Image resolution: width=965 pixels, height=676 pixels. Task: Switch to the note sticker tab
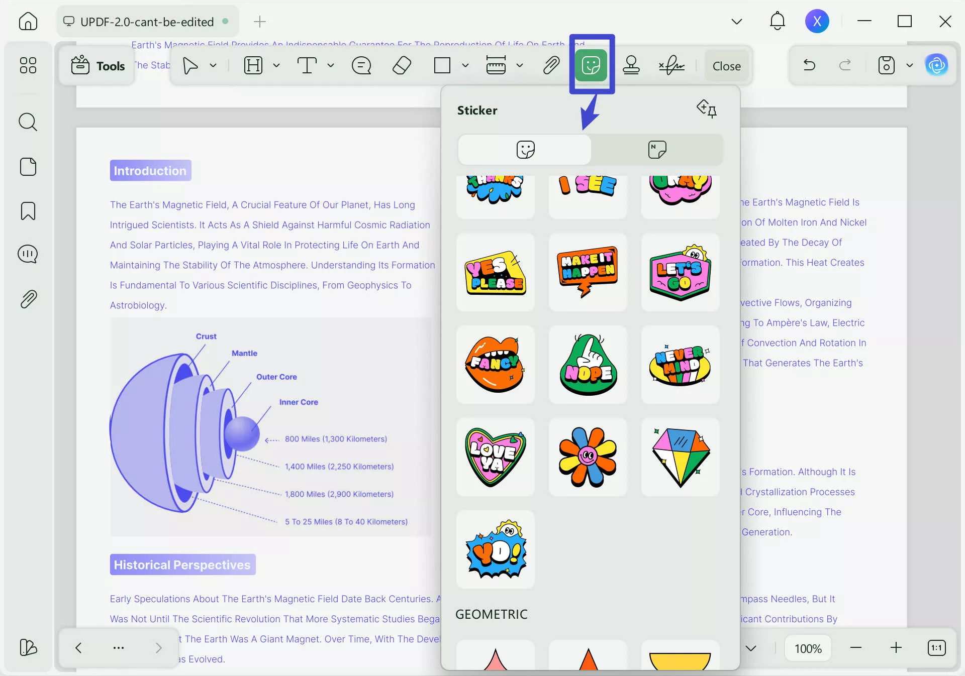pyautogui.click(x=656, y=149)
